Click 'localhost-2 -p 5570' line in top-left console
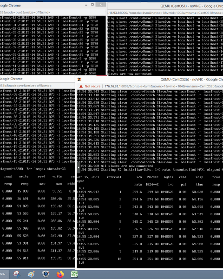Screen dimensions: 223x279 (x=79, y=18)
